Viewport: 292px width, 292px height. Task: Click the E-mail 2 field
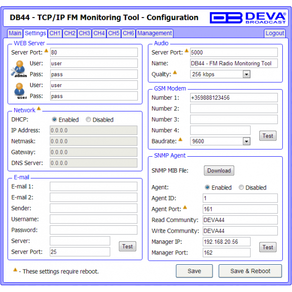click(93, 198)
